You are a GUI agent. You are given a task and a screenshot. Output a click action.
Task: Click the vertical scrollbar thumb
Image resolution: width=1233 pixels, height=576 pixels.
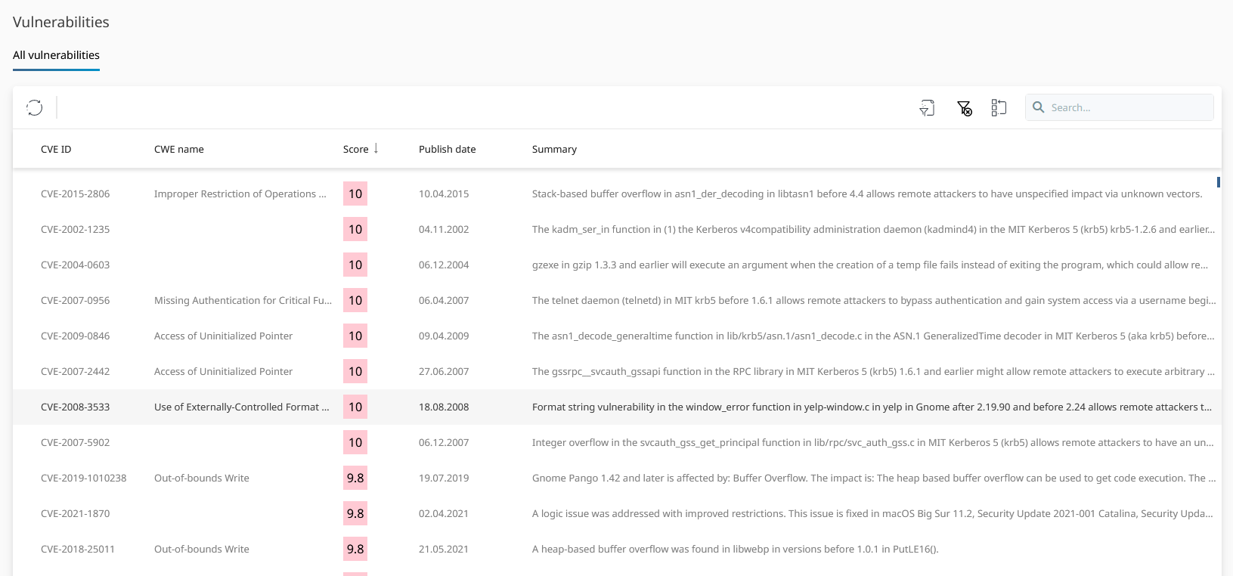pos(1218,182)
